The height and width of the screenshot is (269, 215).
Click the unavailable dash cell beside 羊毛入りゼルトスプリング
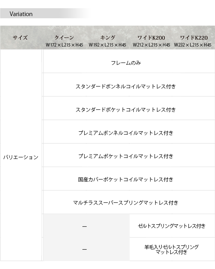(x=86, y=249)
